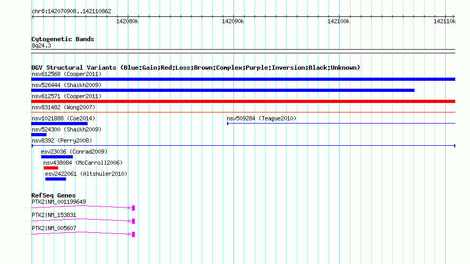Click nsv524300 (Shaikh2009) label

[x=67, y=129]
